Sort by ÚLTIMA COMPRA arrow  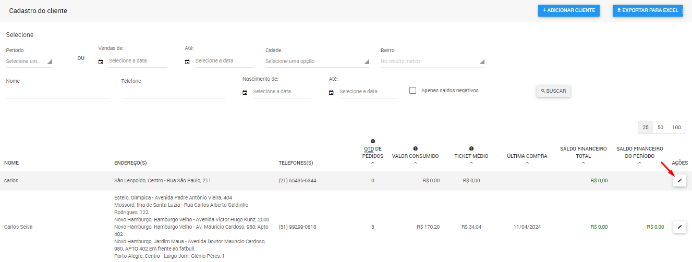[x=527, y=163]
